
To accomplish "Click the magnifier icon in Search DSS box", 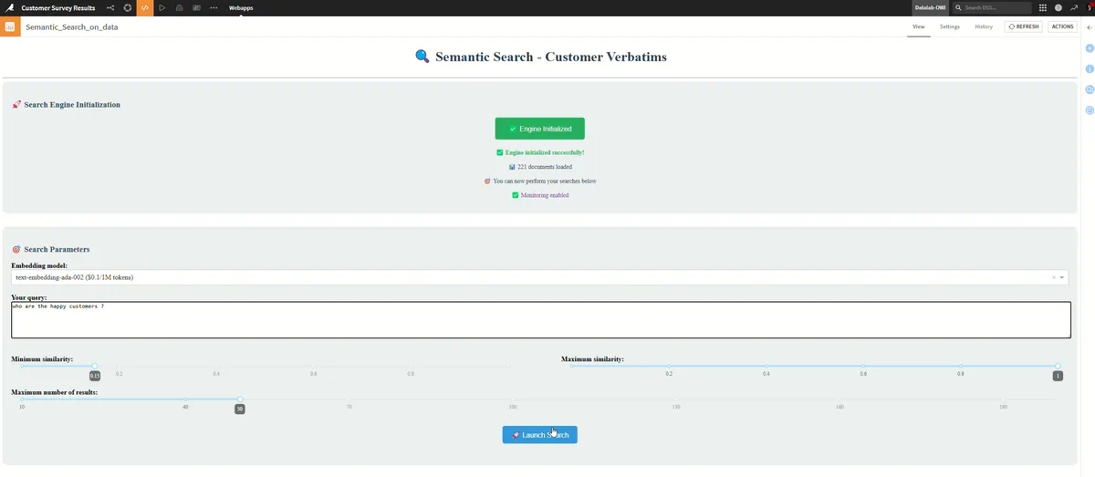I will (x=958, y=7).
